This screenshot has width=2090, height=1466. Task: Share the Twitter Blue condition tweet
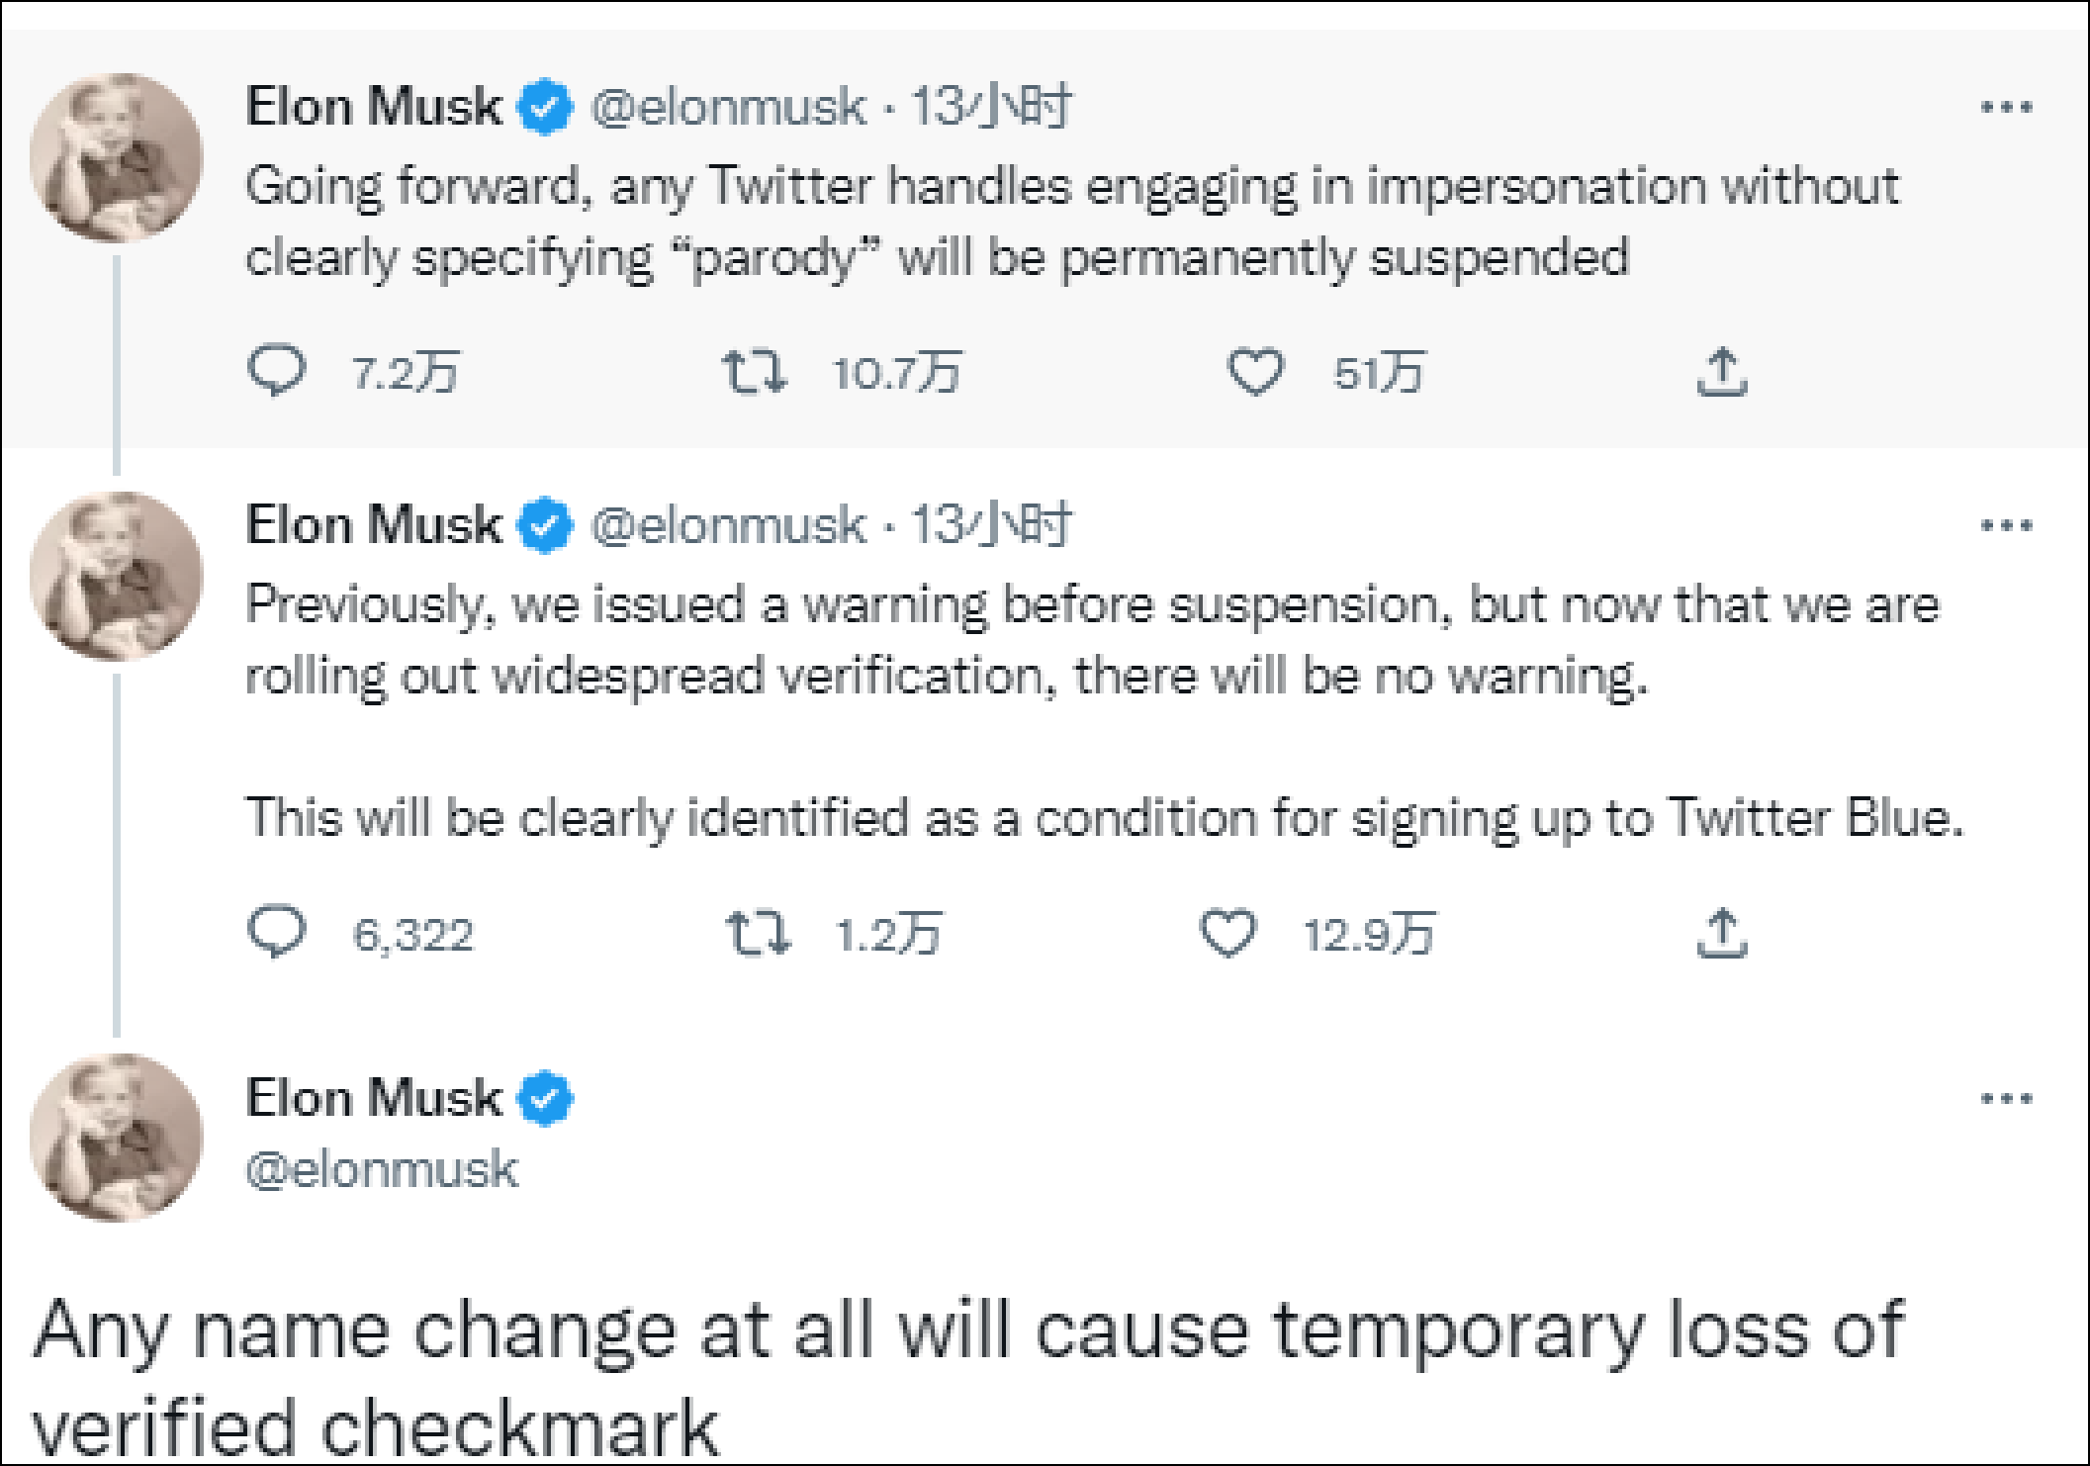tap(1722, 933)
